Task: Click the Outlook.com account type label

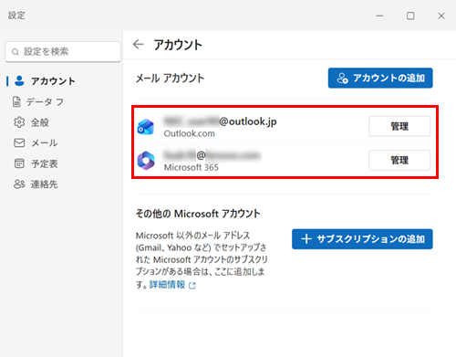Action: (x=189, y=133)
